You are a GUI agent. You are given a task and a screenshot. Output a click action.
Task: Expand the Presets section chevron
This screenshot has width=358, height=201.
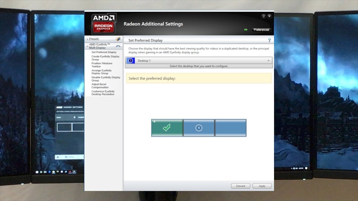pyautogui.click(x=87, y=39)
